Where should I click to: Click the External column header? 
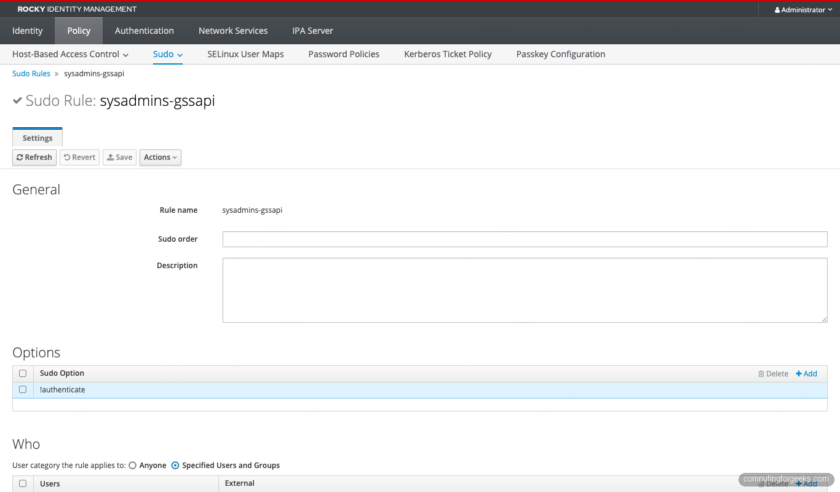click(240, 483)
